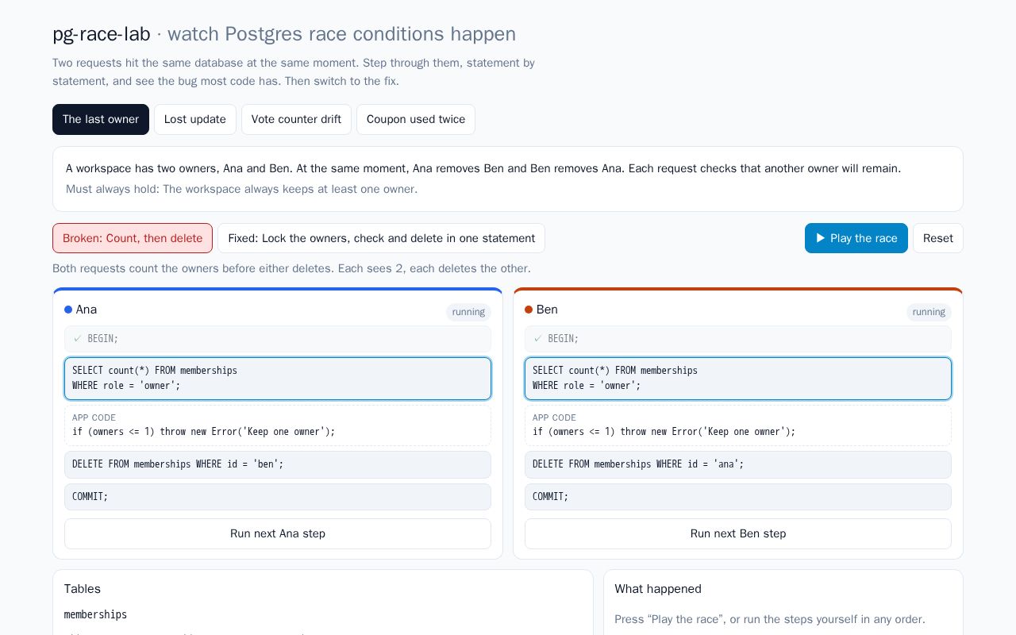Choose the Coupon used twice scenario
Image resolution: width=1016 pixels, height=635 pixels.
coord(416,119)
